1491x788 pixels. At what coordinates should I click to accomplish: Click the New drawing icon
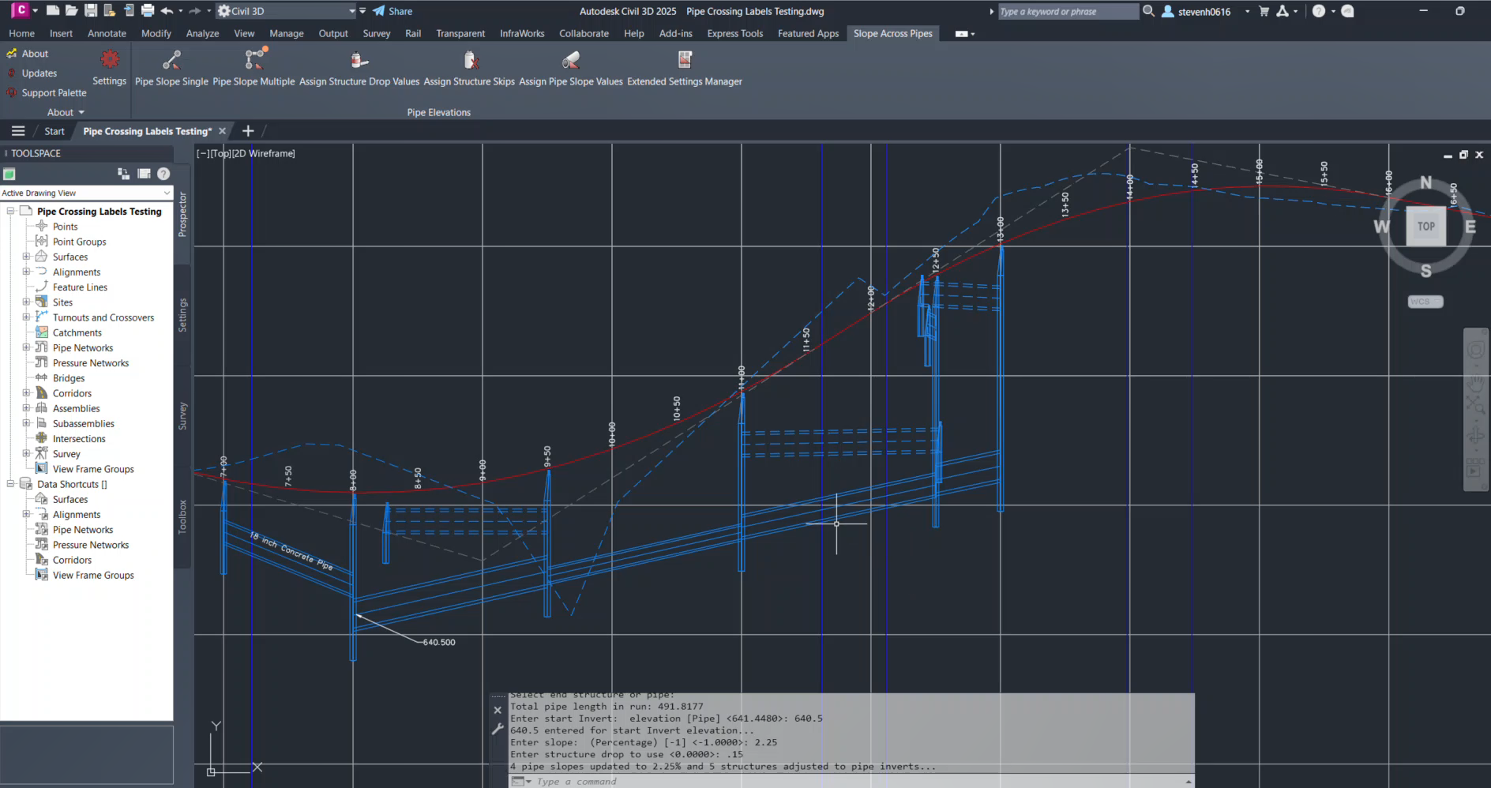(x=53, y=11)
